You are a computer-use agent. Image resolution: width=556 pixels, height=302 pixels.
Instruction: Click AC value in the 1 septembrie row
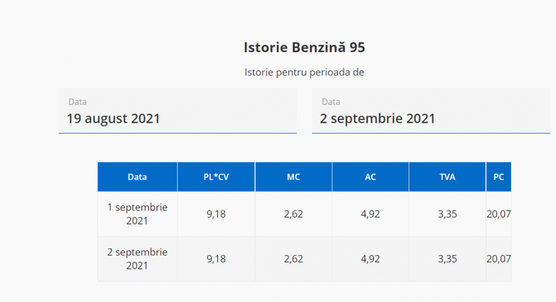tap(370, 214)
